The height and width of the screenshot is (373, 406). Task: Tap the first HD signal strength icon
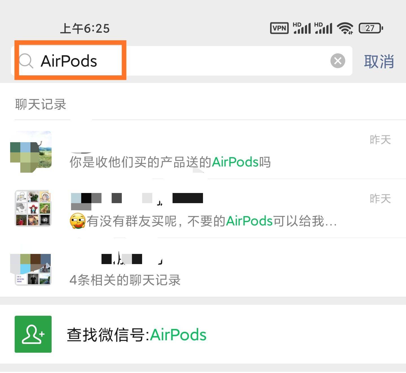302,28
